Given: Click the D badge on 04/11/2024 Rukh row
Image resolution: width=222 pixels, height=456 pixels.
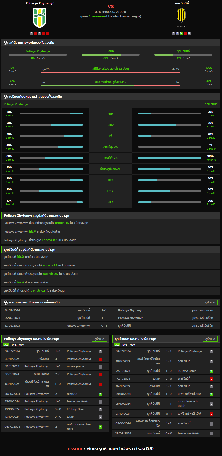Looking at the screenshot, I should tap(211, 386).
